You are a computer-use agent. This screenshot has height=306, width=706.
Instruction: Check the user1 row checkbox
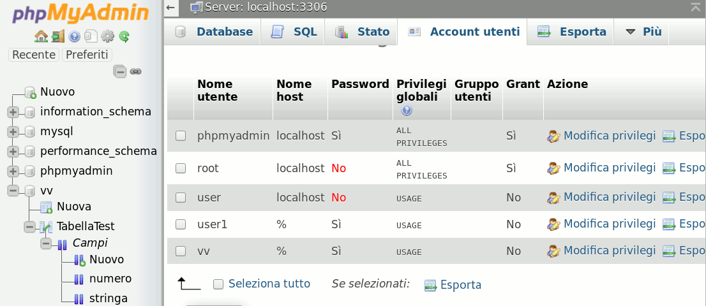pos(181,224)
